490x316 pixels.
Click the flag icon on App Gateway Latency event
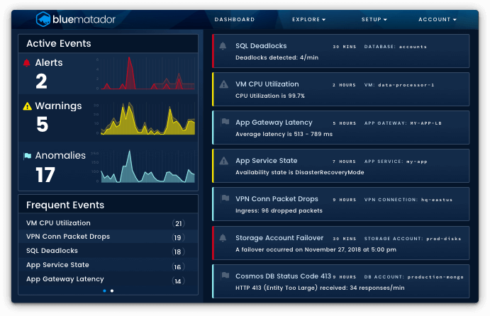pos(225,122)
